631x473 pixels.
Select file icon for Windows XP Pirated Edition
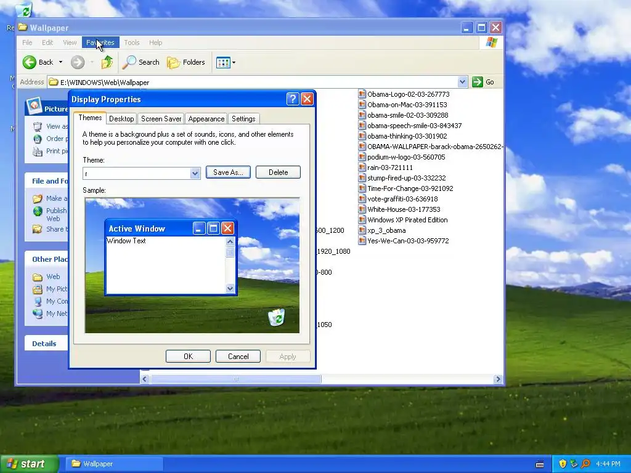coord(362,220)
